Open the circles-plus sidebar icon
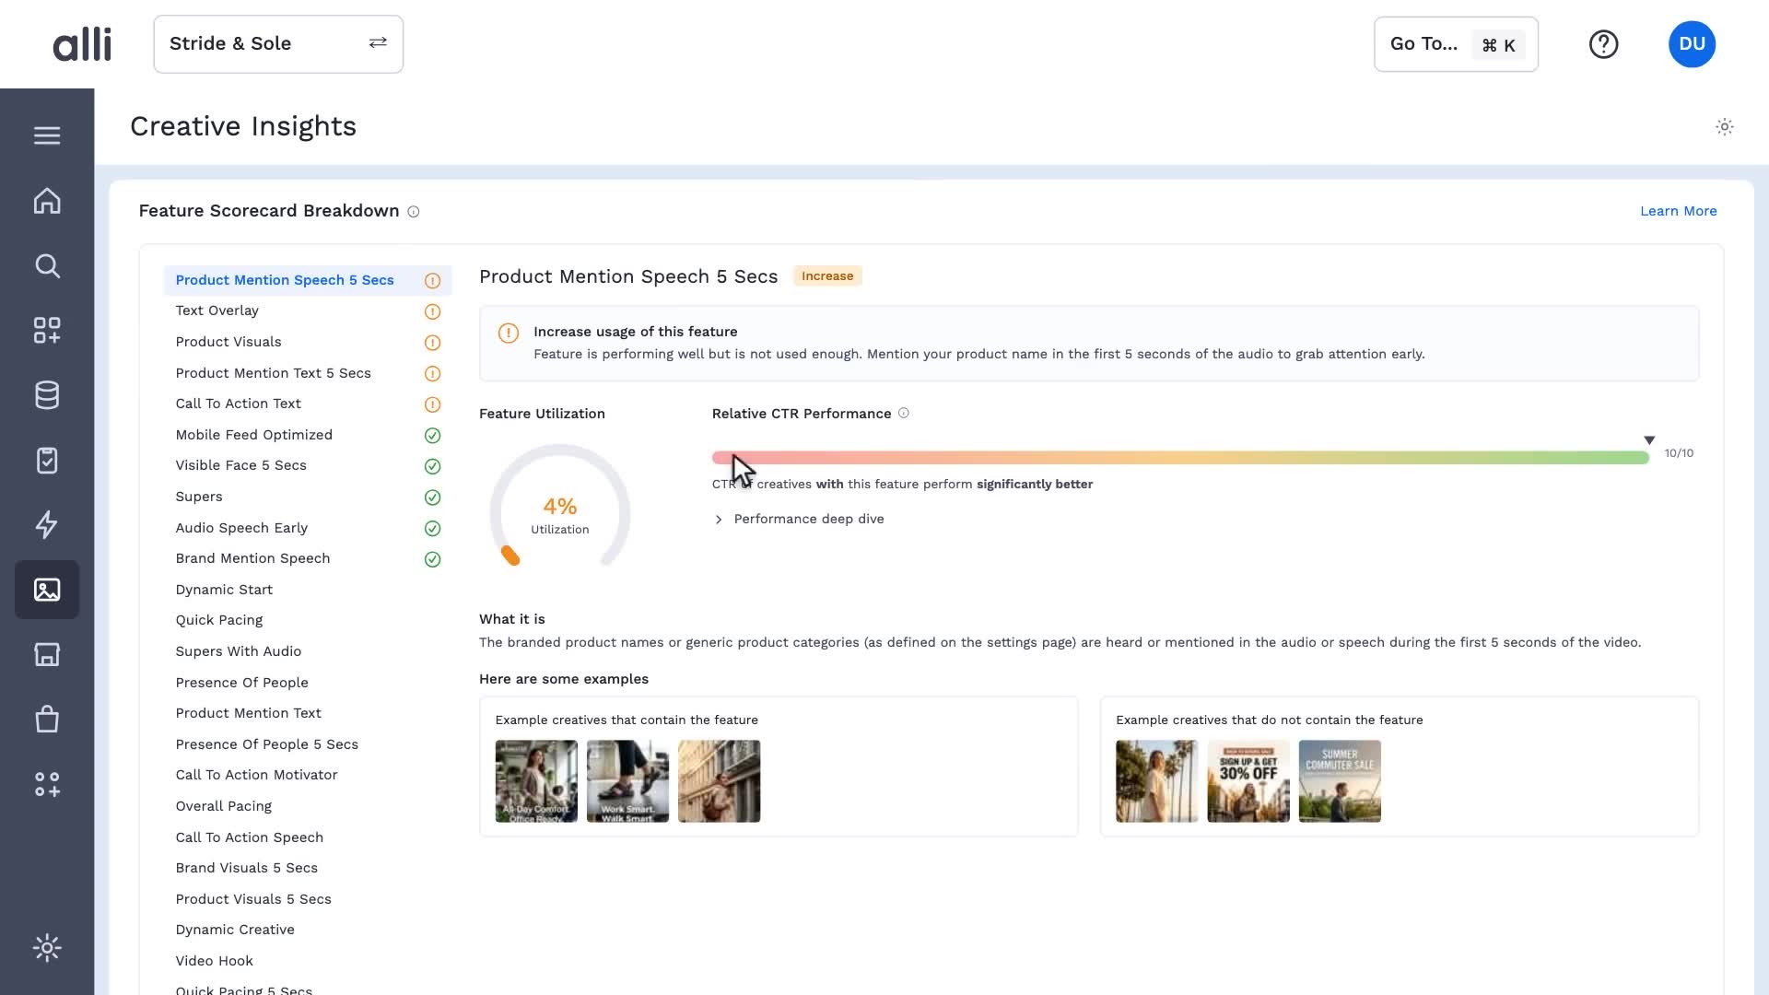This screenshot has width=1769, height=995. coord(47,784)
